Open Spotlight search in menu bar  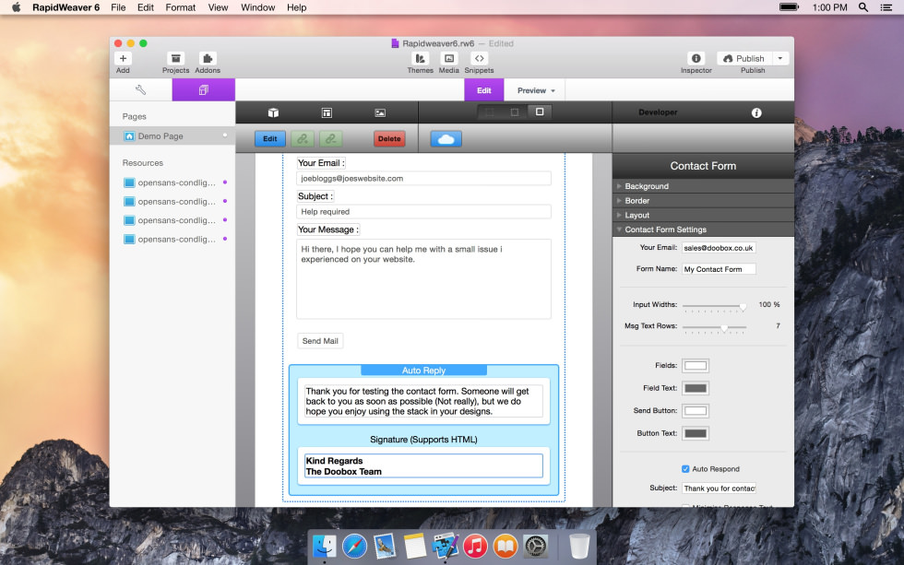click(x=863, y=7)
